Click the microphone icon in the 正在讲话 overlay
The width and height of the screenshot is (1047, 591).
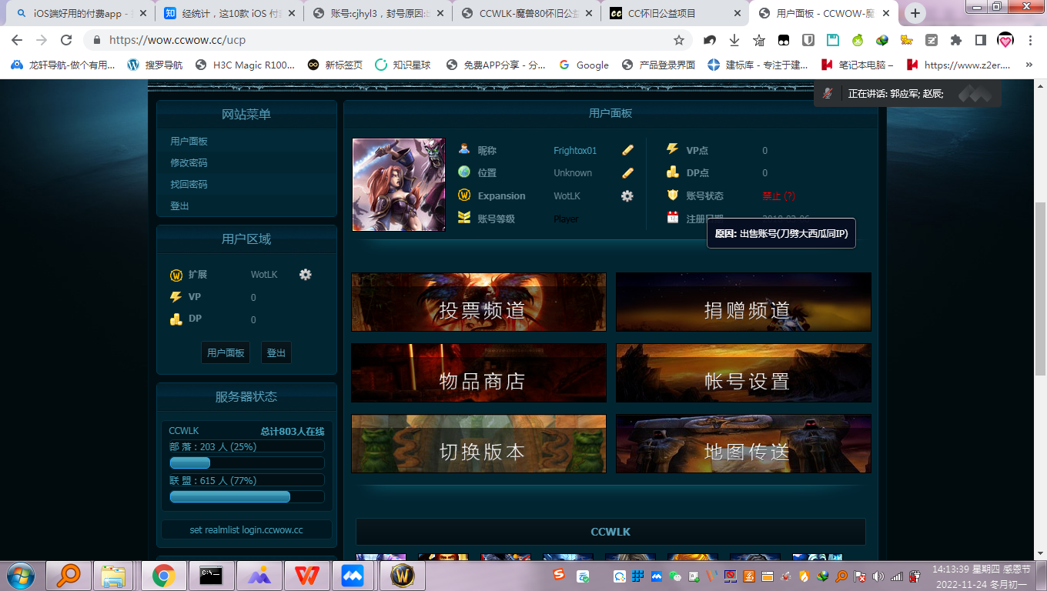click(828, 92)
